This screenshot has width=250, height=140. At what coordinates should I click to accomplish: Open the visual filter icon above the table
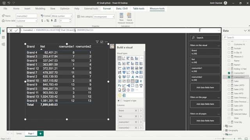pyautogui.click(x=97, y=42)
